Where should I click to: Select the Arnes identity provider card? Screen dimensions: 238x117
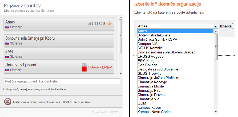coord(59,24)
